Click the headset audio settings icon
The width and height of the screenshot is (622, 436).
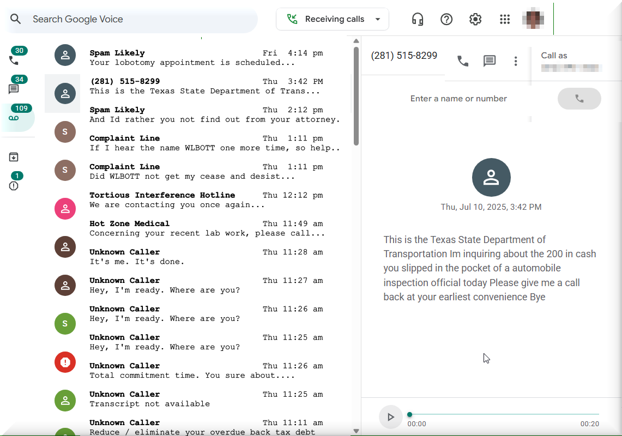click(x=418, y=20)
